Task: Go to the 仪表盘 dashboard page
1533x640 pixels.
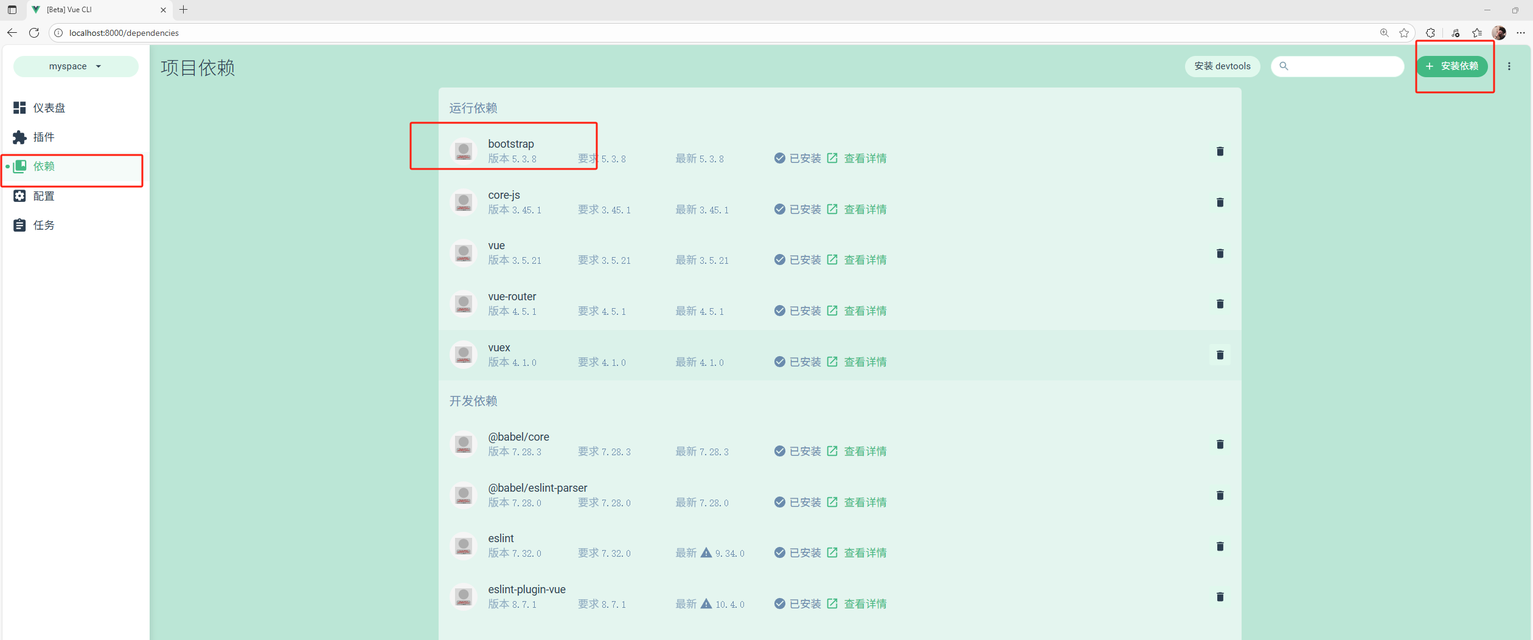Action: point(75,108)
